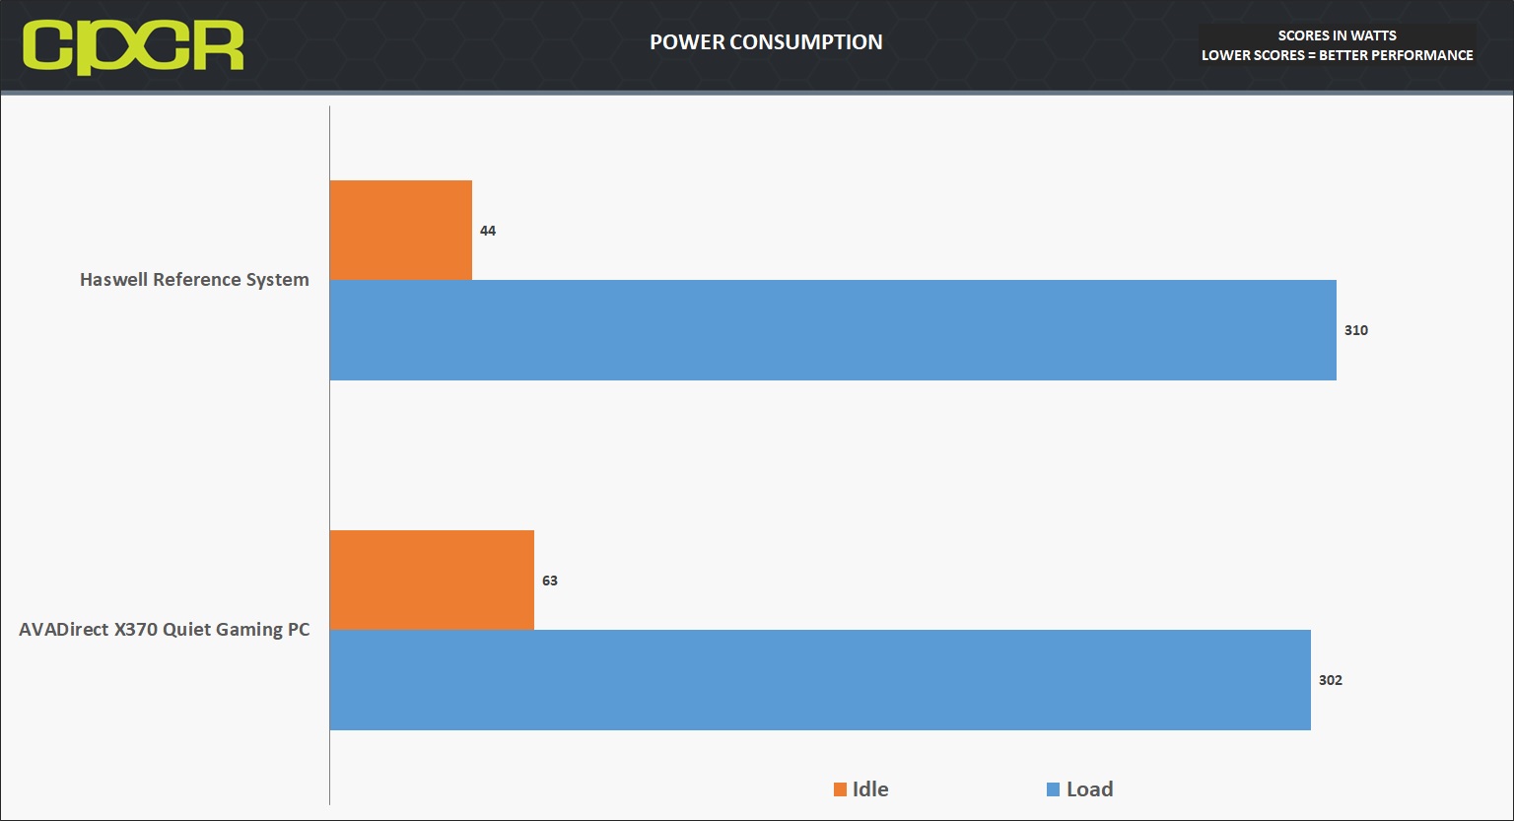Click the Haswell Reference System label
This screenshot has width=1514, height=821.
click(194, 280)
